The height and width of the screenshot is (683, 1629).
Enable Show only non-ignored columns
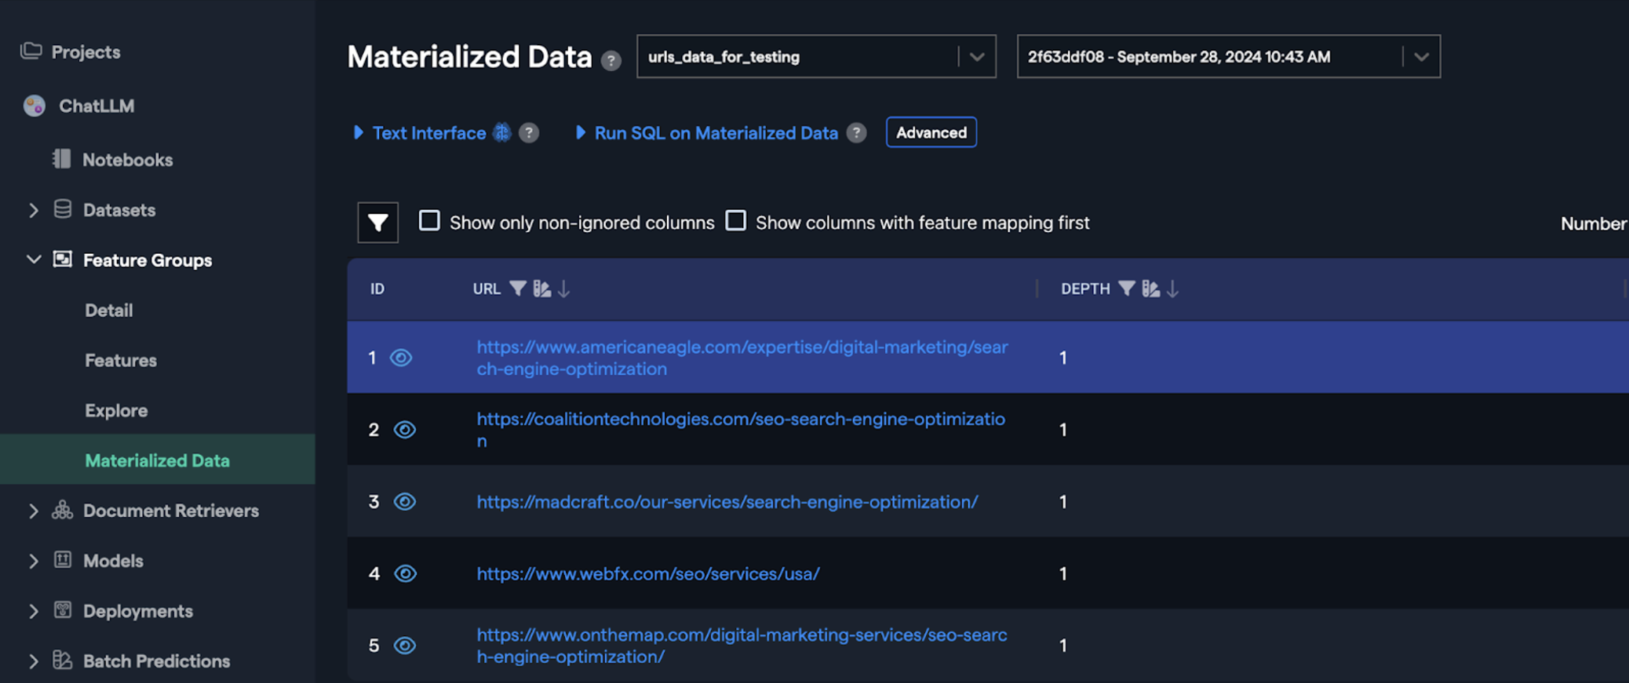(x=429, y=220)
